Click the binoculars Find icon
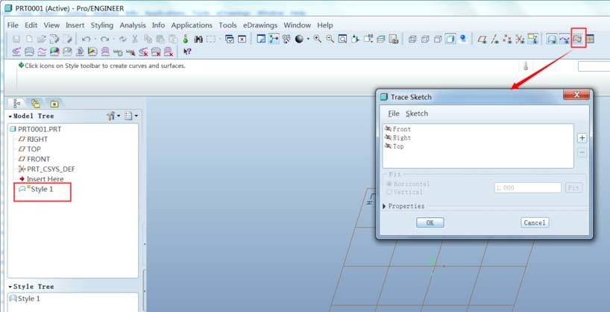The image size is (610, 312). pyautogui.click(x=198, y=39)
